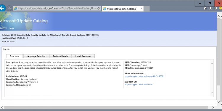The image size is (222, 111).
Task: Click the horizontal scrollbar thumb
Action: 106,107
